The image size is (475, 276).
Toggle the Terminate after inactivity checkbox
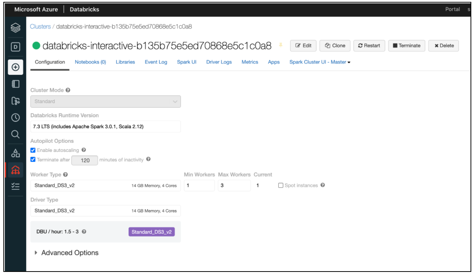point(33,160)
